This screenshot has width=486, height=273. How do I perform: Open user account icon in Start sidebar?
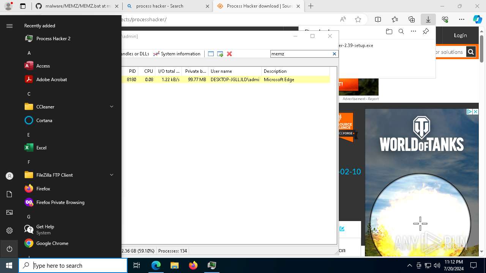pos(9,176)
